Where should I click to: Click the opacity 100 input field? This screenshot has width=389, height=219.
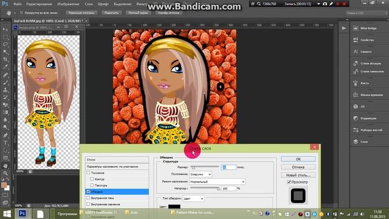[x=229, y=189]
